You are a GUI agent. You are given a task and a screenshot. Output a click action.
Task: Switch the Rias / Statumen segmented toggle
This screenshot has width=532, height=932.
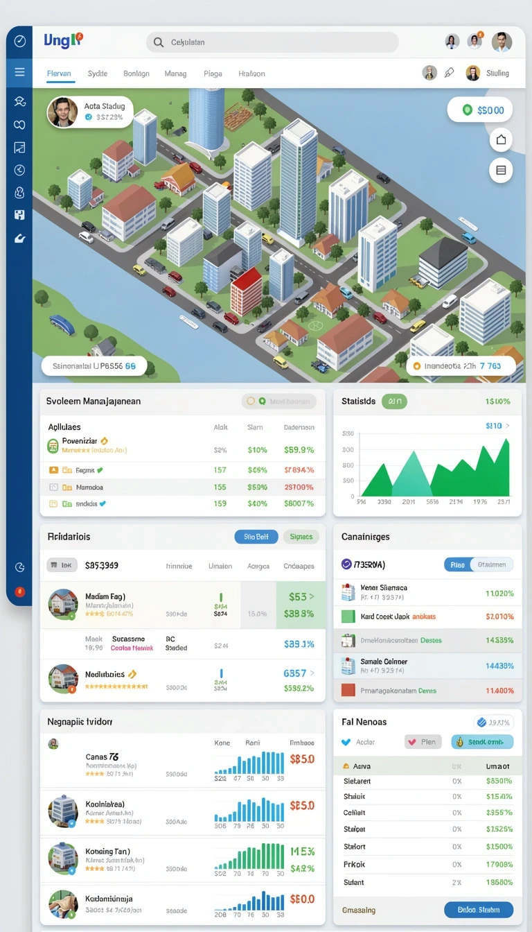[x=479, y=564]
